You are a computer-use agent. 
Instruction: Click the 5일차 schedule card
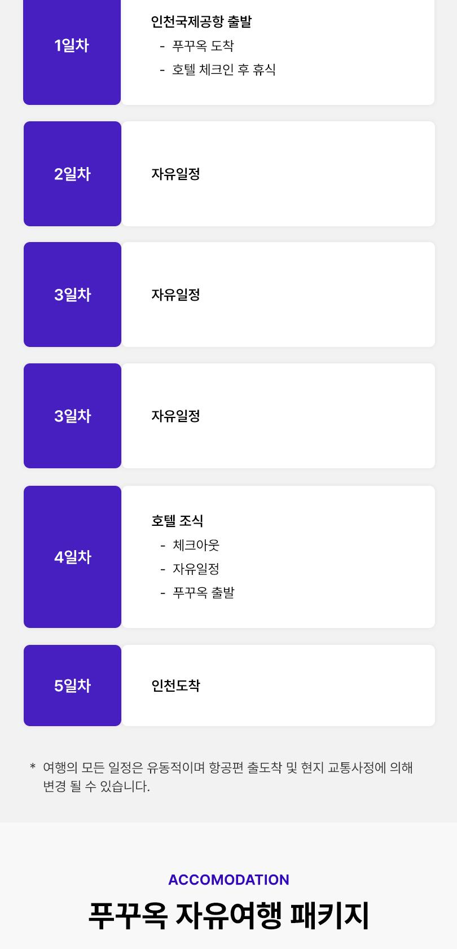tap(279, 686)
